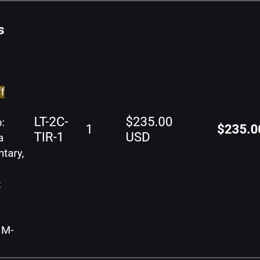
Task: Select the quantity value 1
Action: 89,129
